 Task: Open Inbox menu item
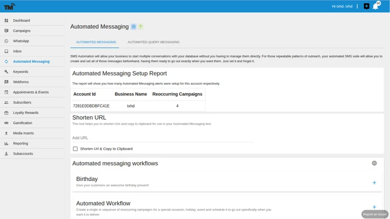(17, 51)
